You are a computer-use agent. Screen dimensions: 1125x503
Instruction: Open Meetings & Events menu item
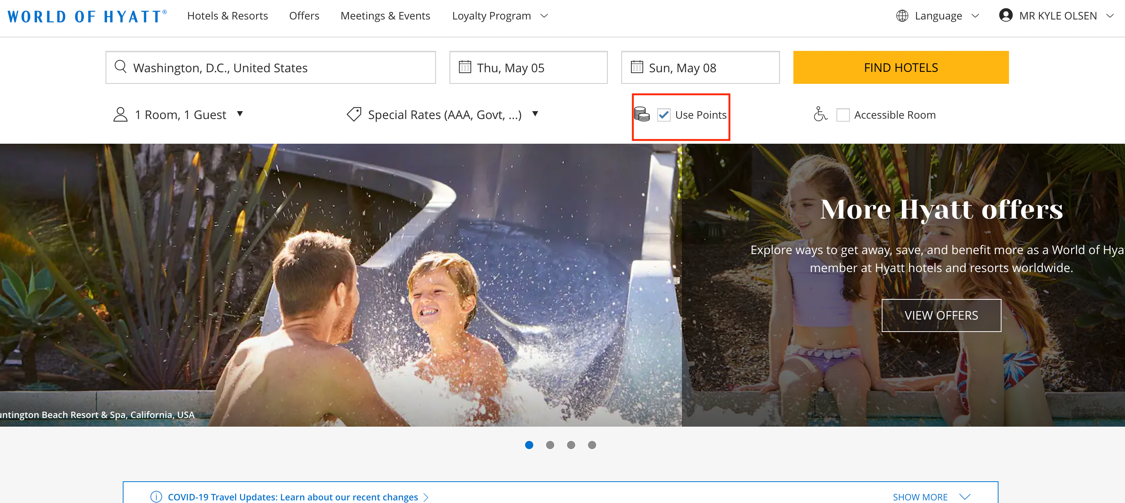385,16
